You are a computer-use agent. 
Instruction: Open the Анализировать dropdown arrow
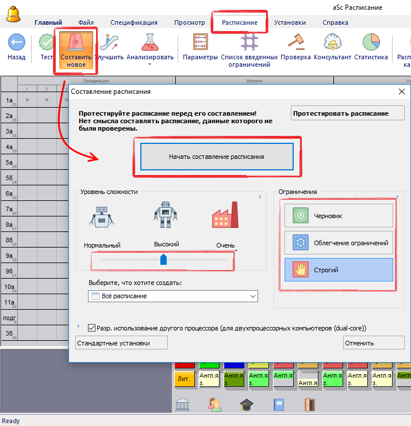pyautogui.click(x=149, y=64)
